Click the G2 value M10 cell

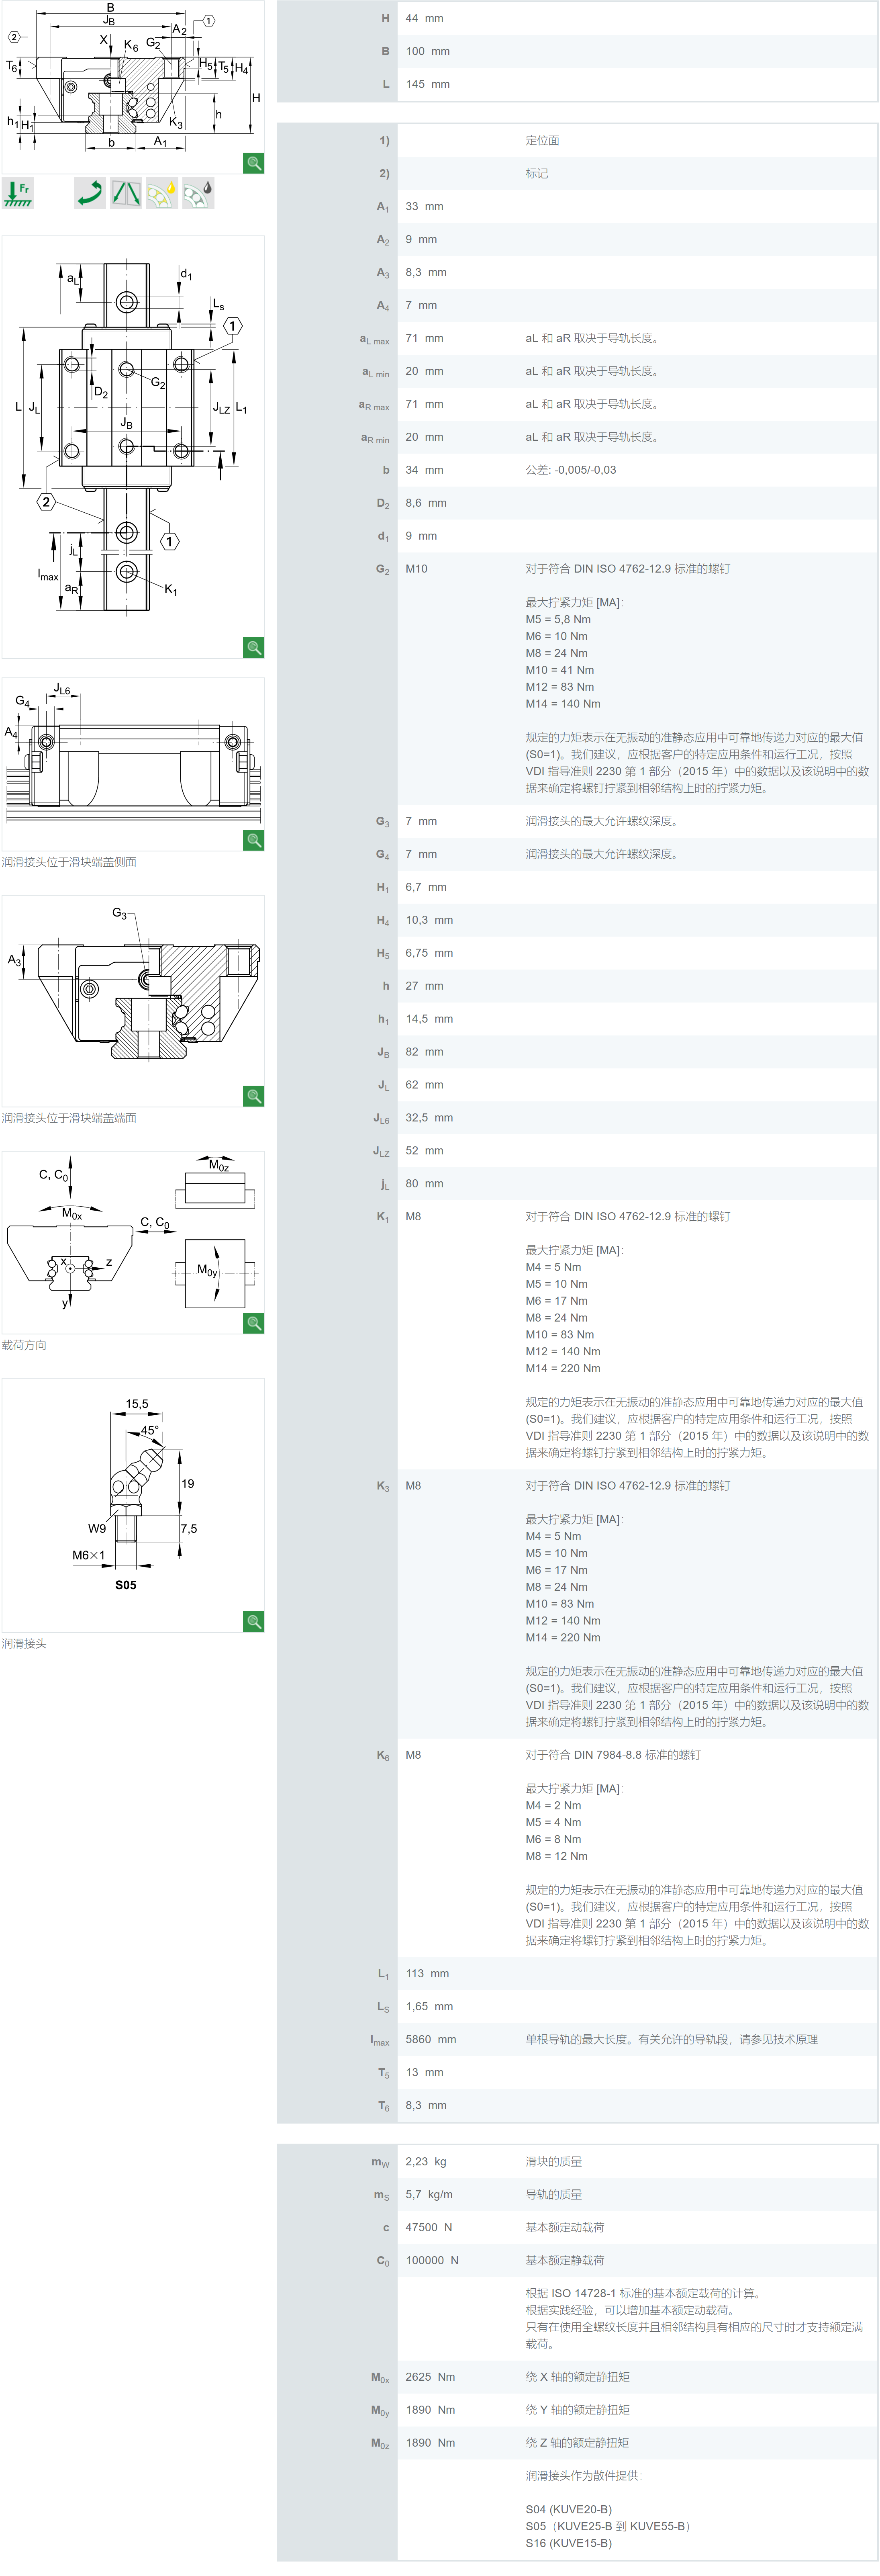coord(417,569)
